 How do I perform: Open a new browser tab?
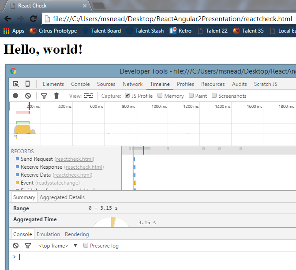pos(99,6)
